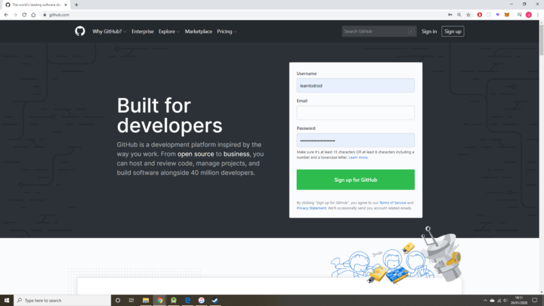Launch Microsoft Edge from the taskbar
This screenshot has width=544, height=306.
tap(188, 300)
